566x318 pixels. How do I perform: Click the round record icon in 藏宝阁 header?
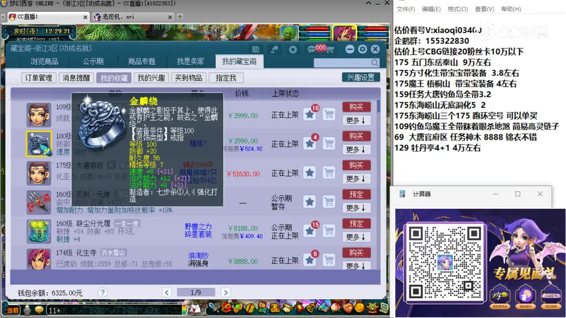[x=293, y=49]
